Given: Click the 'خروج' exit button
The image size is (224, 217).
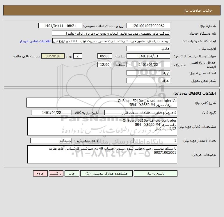Looking at the screenshot, I should tap(40, 174).
